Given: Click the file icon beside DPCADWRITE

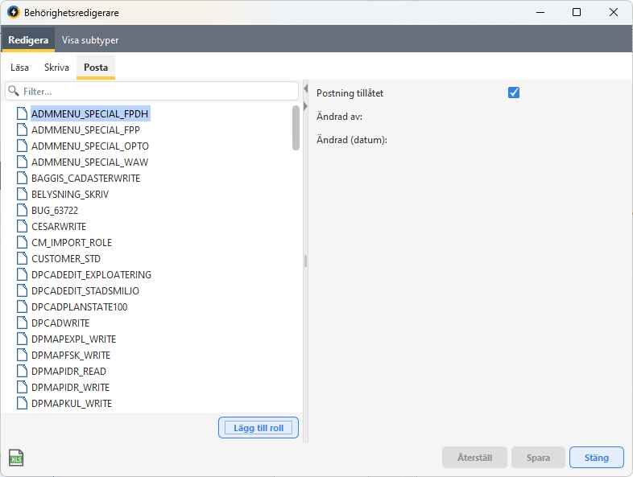Looking at the screenshot, I should pos(23,323).
